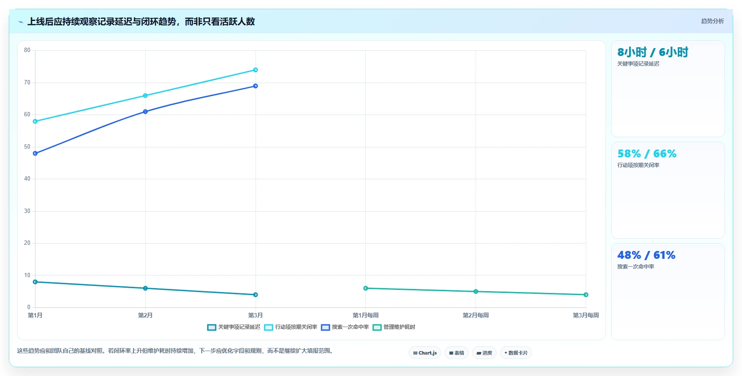This screenshot has width=742, height=376.
Task: Click the 第3月 axis label
Action: coord(255,315)
